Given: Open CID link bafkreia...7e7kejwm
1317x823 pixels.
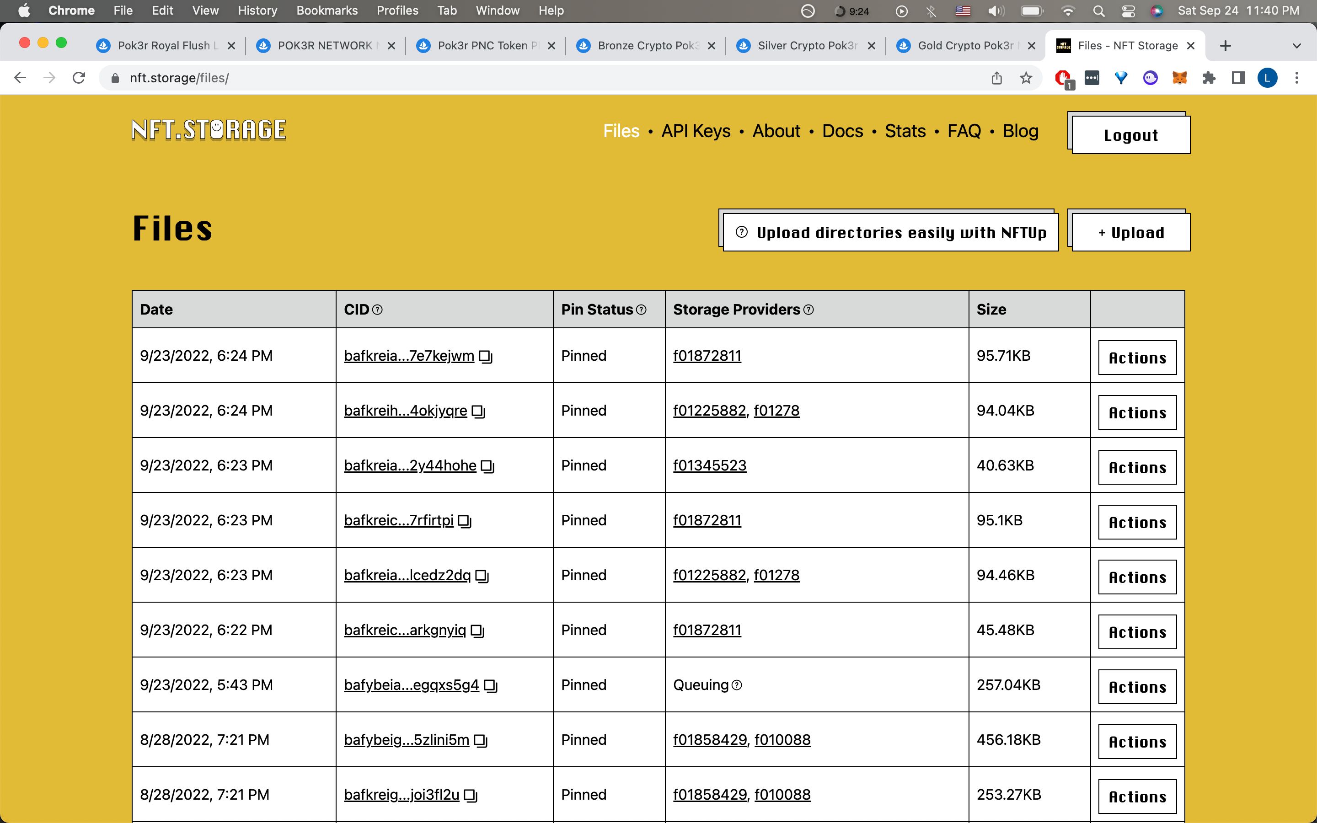Looking at the screenshot, I should (409, 356).
